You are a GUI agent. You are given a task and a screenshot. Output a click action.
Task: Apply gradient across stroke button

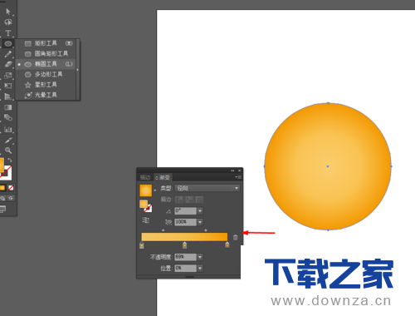(199, 200)
